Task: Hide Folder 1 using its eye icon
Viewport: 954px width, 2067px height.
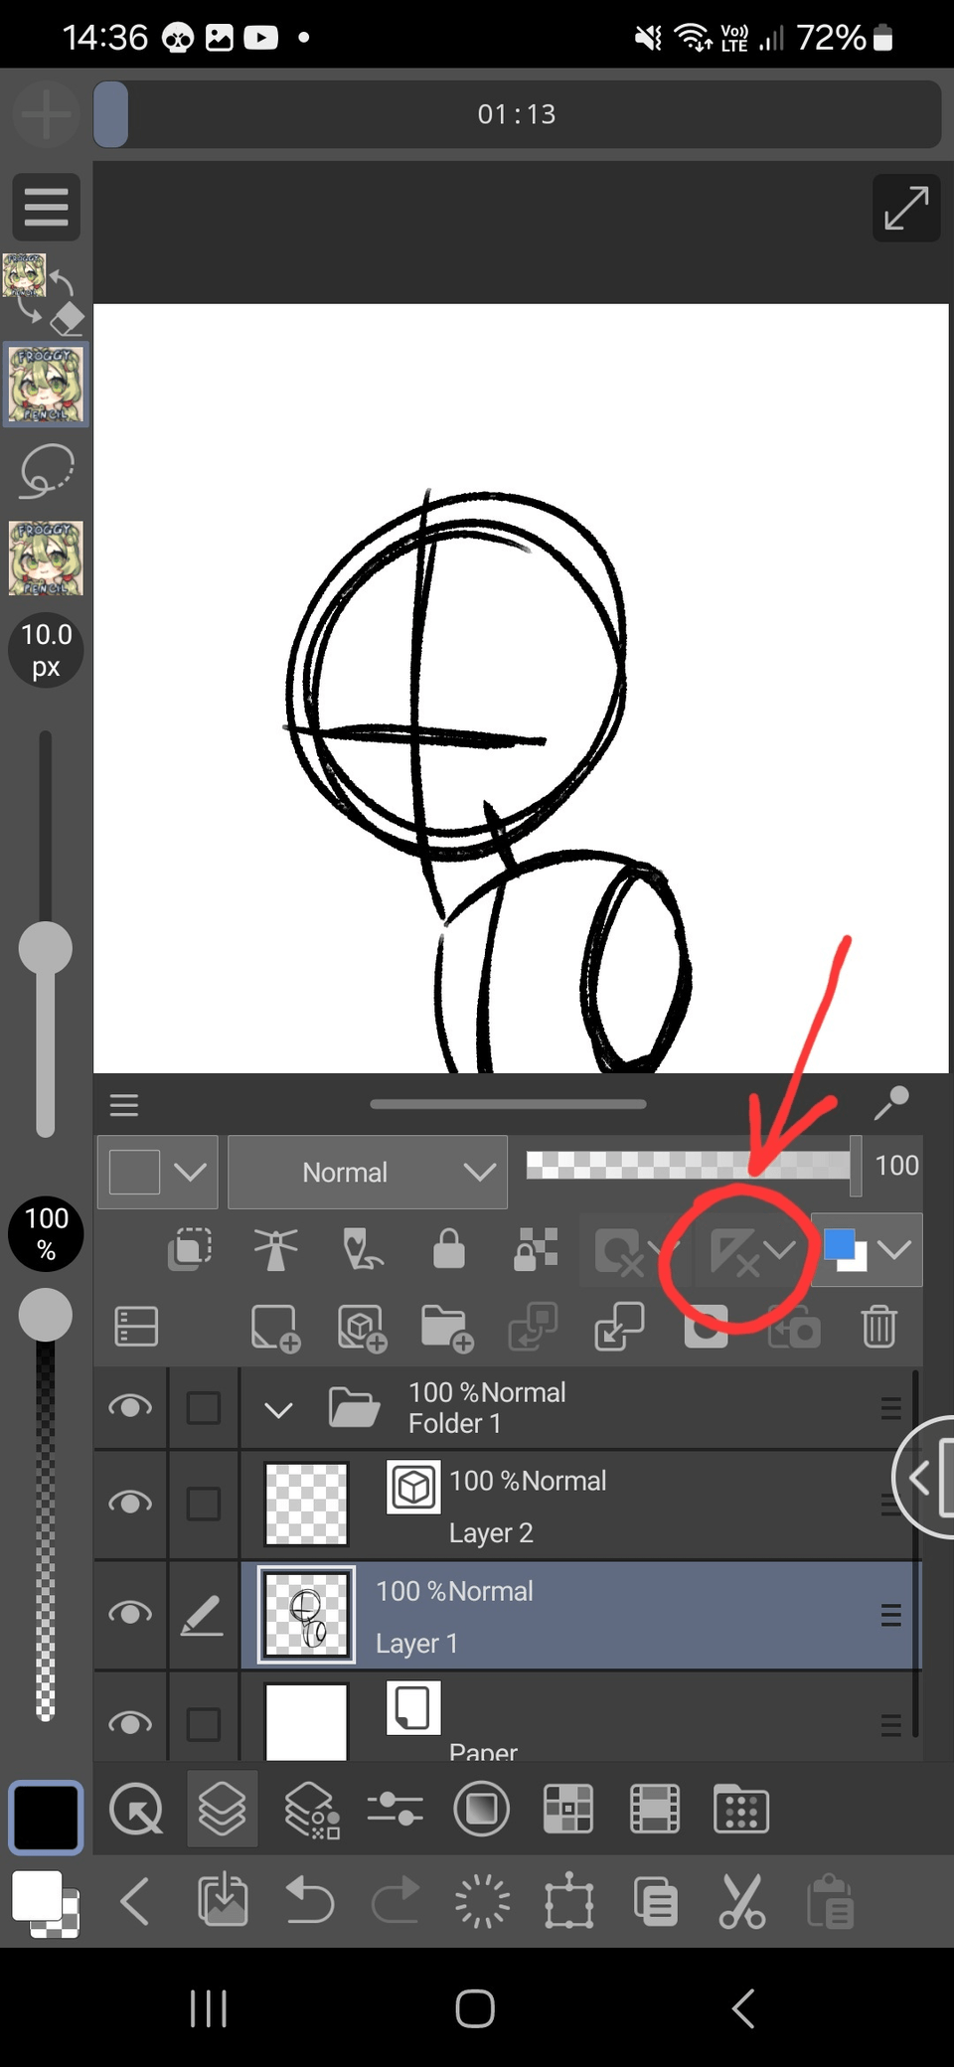Action: point(130,1407)
